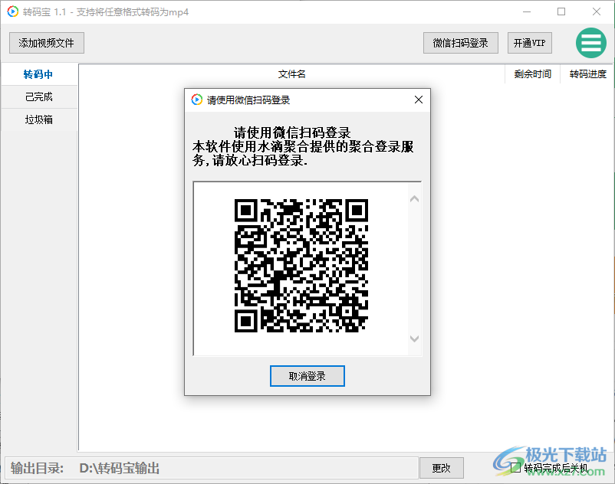Click the 微信扫码登录 button
Viewport: 615px width, 484px height.
(460, 43)
